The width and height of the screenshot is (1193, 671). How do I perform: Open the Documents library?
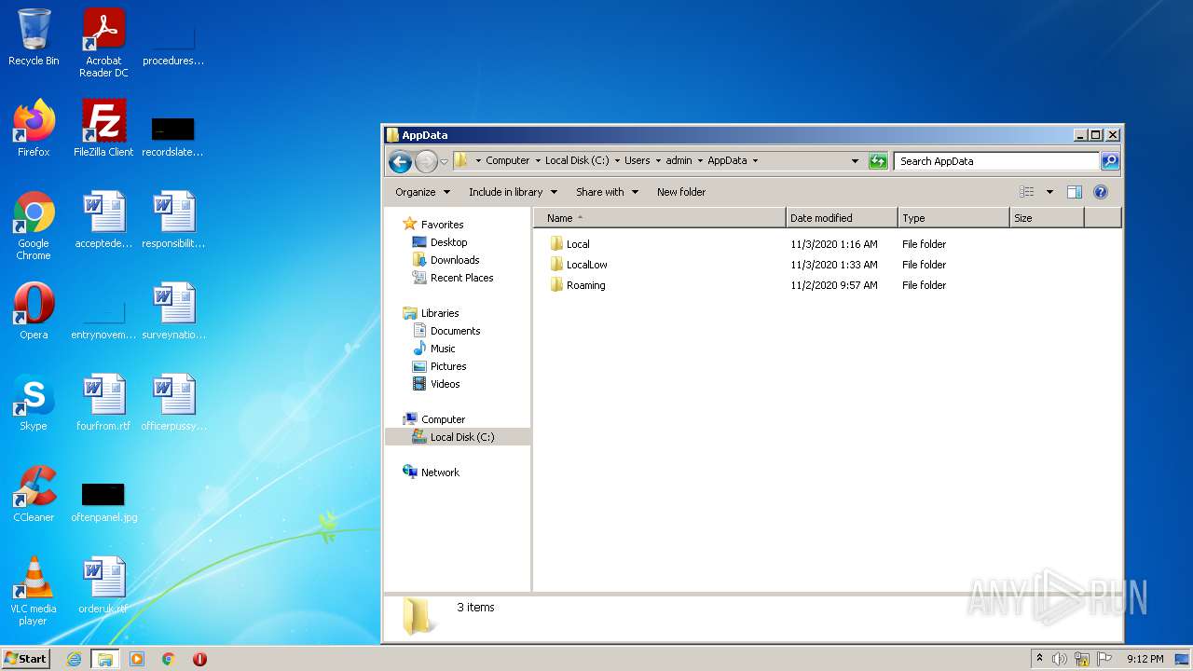[446, 331]
